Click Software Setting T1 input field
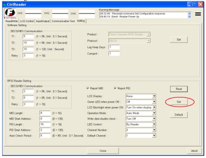 (28, 36)
